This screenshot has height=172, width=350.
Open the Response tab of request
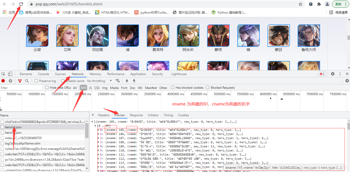(136, 115)
